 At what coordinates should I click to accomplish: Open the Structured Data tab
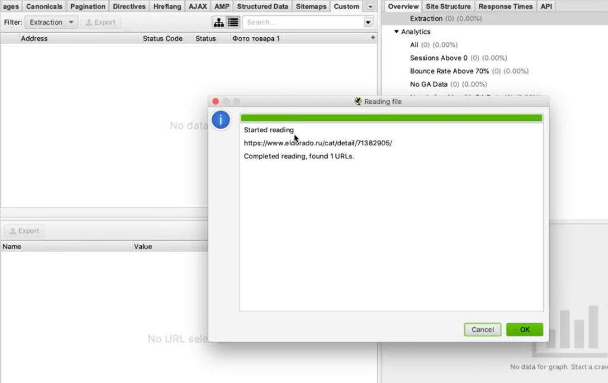pyautogui.click(x=262, y=7)
